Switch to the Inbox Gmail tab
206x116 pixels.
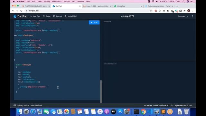click(97, 6)
